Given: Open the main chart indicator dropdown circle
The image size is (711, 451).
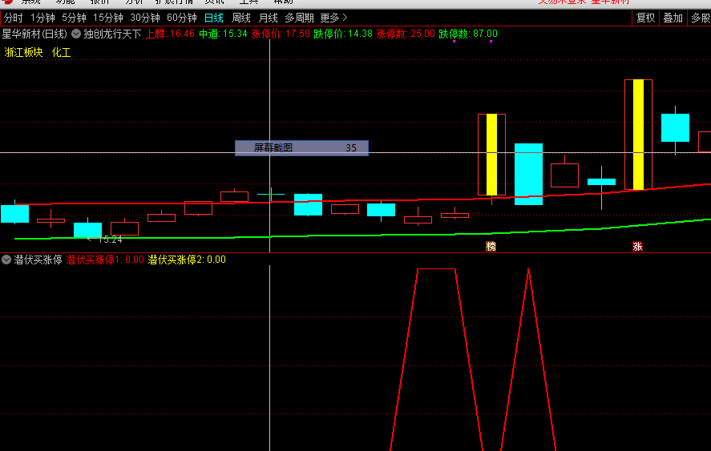Looking at the screenshot, I should click(76, 34).
